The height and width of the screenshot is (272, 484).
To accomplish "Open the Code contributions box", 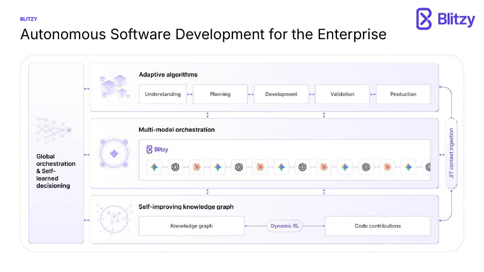I will [378, 226].
